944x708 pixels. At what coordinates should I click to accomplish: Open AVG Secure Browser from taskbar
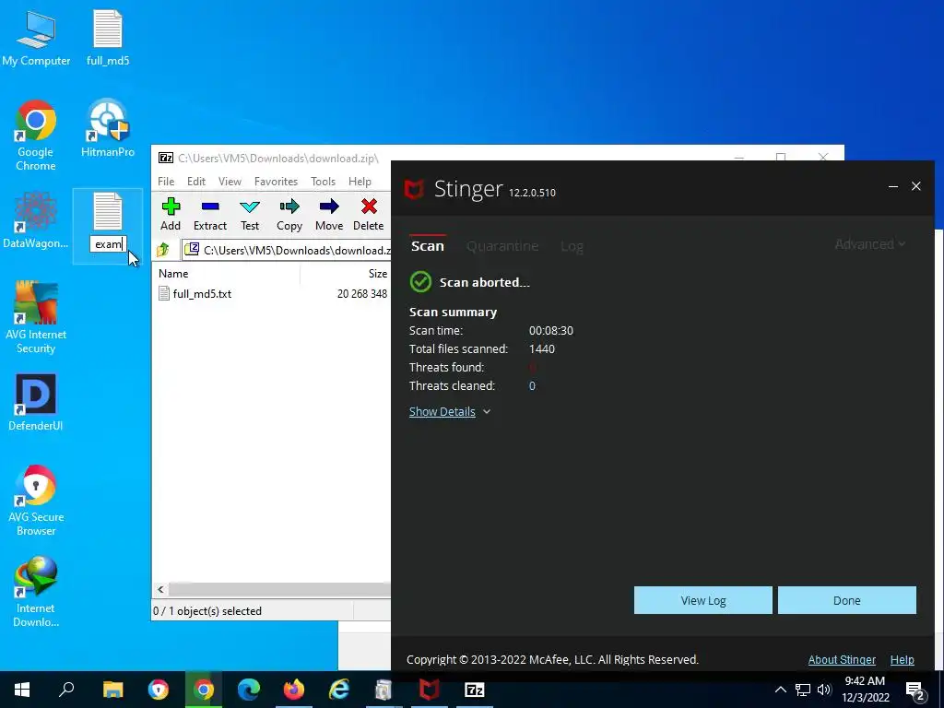point(159,690)
